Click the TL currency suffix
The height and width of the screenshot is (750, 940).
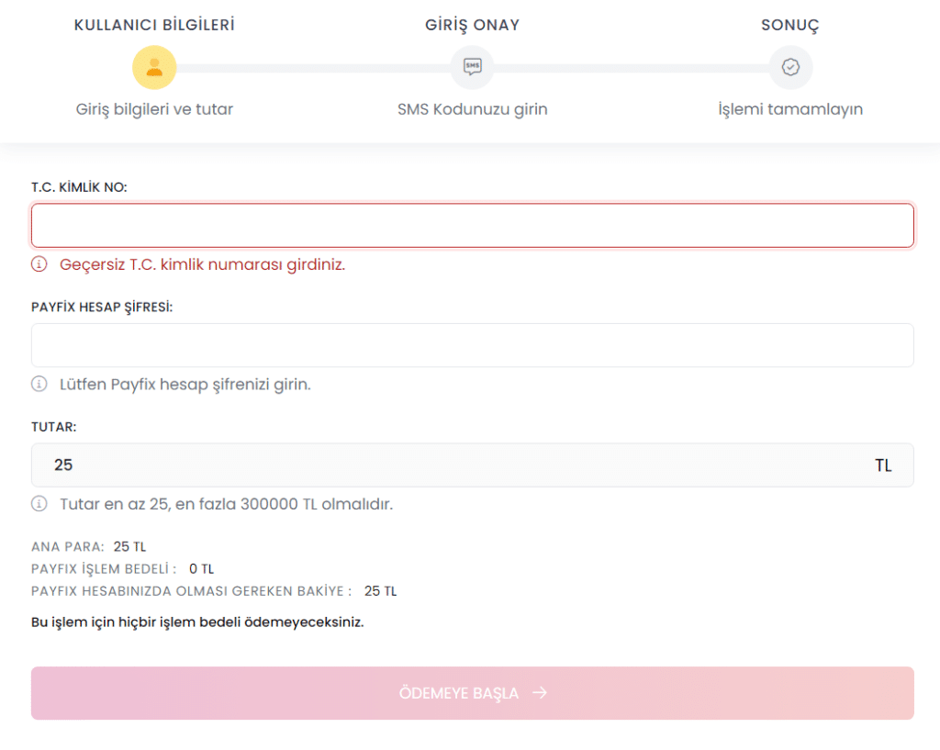(883, 465)
